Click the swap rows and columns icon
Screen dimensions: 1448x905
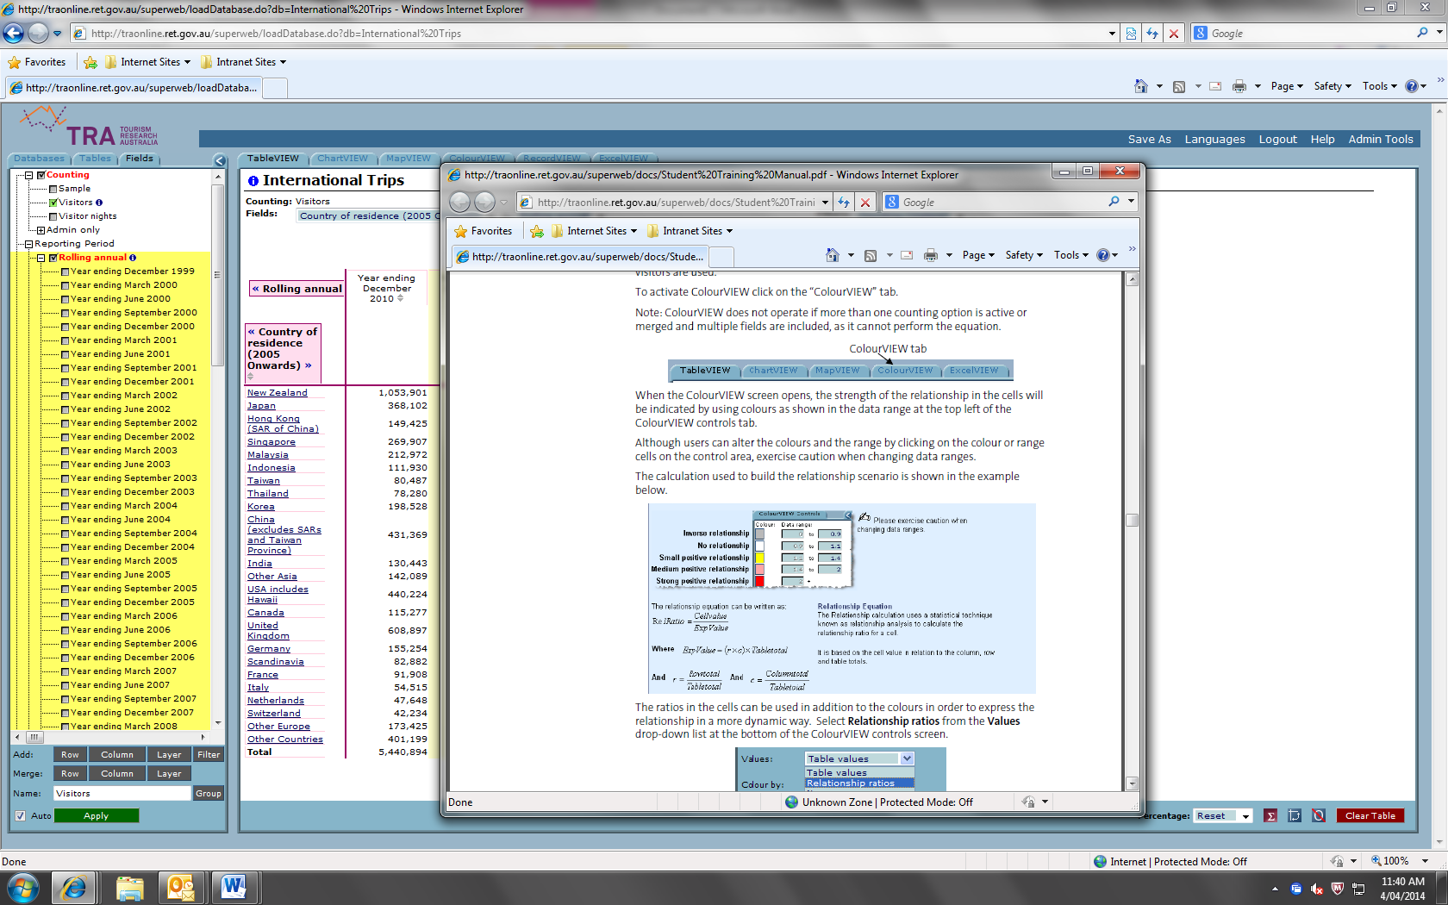click(1295, 815)
